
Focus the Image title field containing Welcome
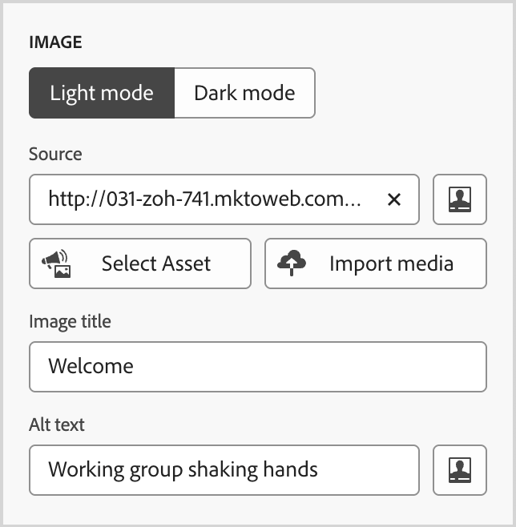pos(258,367)
